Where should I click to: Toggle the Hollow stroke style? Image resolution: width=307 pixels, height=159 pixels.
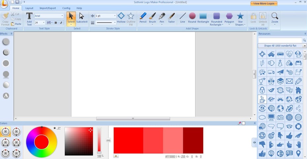pyautogui.click(x=121, y=18)
